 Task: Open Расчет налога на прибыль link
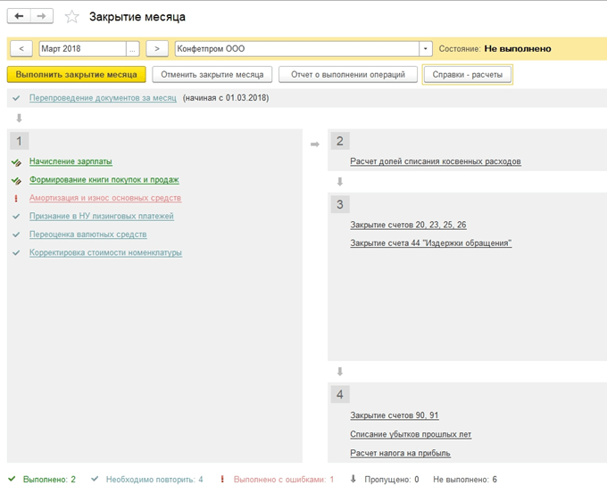pyautogui.click(x=400, y=453)
